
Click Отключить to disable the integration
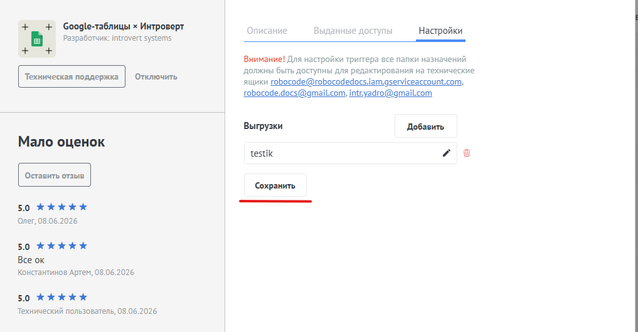(156, 77)
